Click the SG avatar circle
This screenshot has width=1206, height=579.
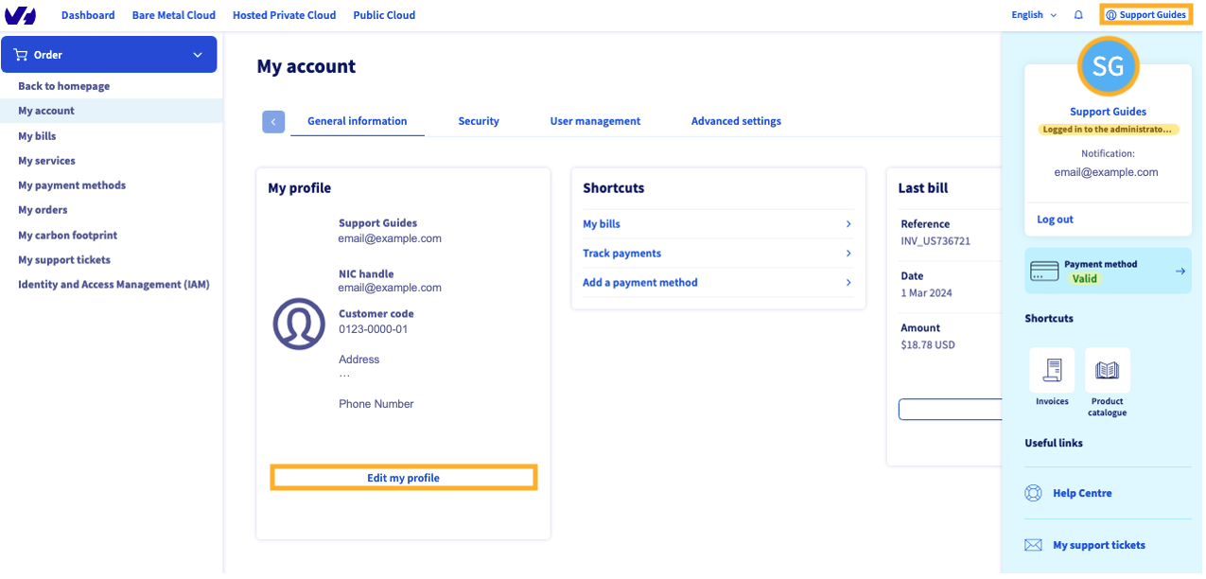1108,66
